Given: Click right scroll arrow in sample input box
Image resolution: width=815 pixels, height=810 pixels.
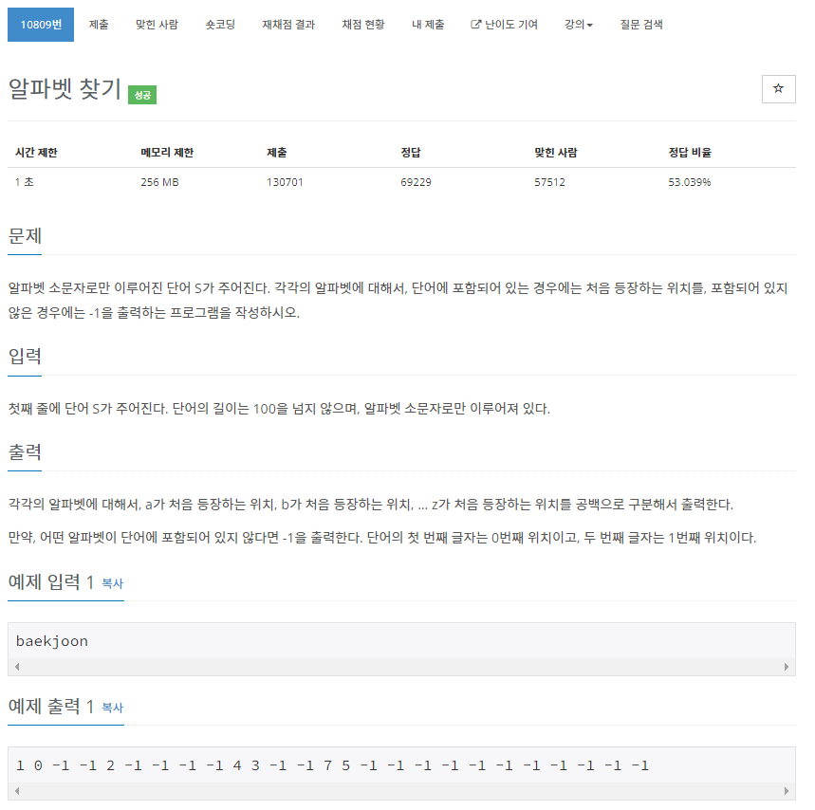Looking at the screenshot, I should click(x=786, y=667).
